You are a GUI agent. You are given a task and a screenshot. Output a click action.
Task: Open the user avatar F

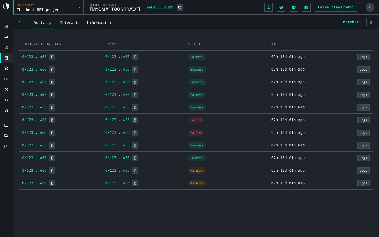coord(370,7)
